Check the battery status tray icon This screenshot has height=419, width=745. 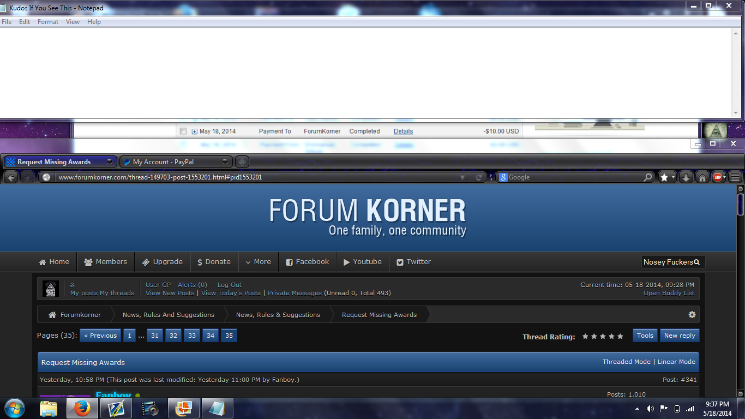pos(677,408)
